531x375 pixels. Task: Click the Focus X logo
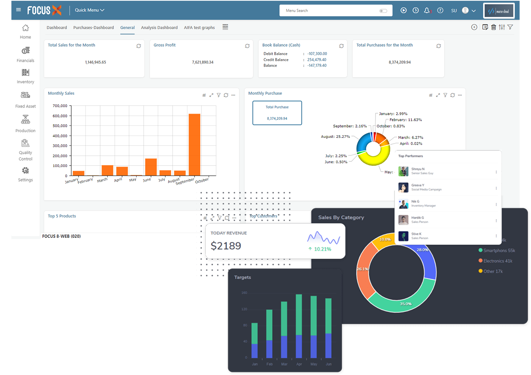[44, 10]
